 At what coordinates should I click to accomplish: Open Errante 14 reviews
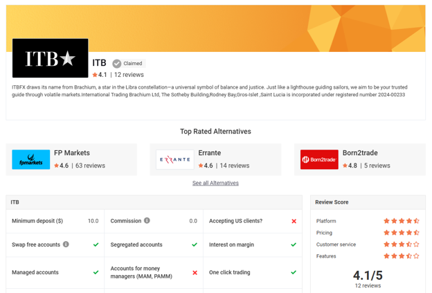click(x=235, y=166)
